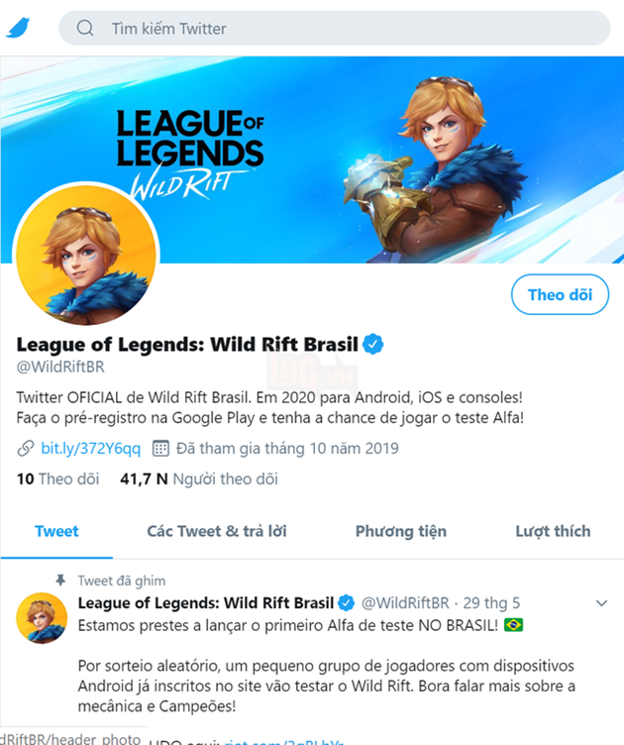The width and height of the screenshot is (624, 745).
Task: Click the search magnifier icon
Action: click(x=85, y=28)
